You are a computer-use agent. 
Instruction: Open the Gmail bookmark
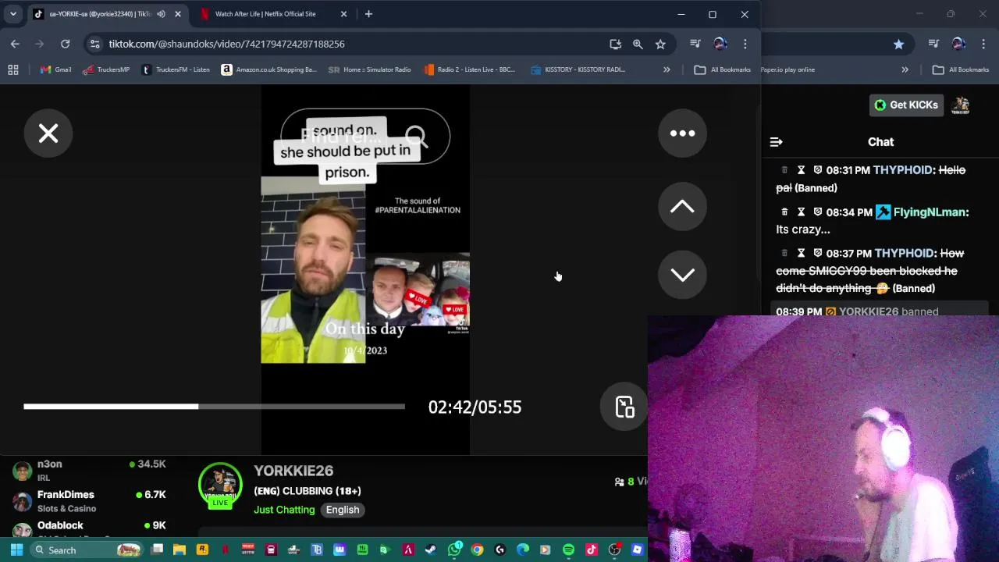pyautogui.click(x=55, y=69)
